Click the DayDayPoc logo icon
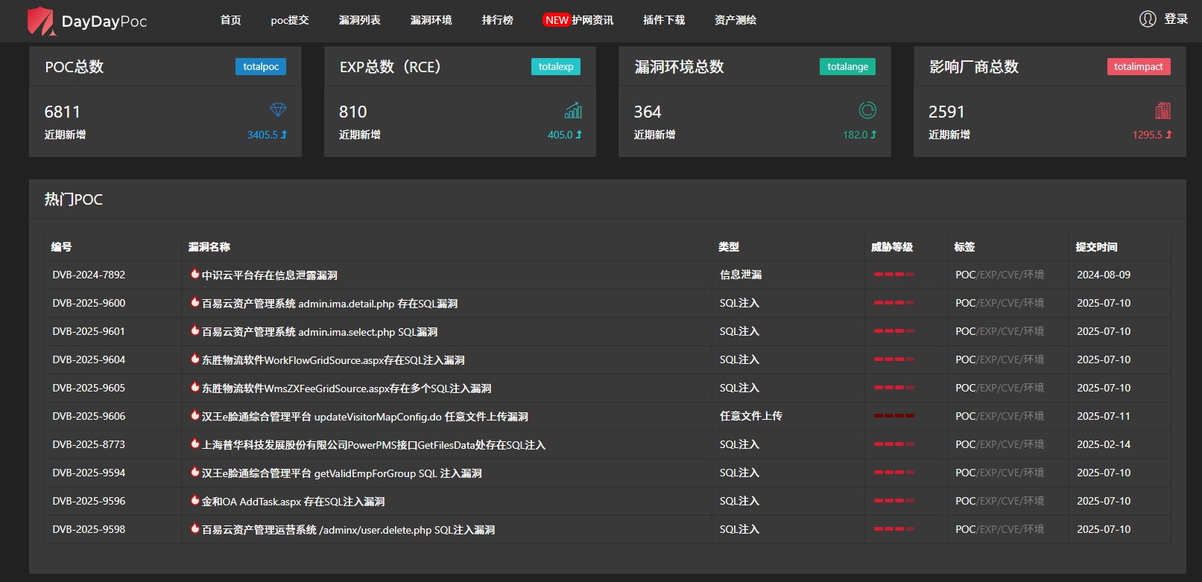The width and height of the screenshot is (1202, 582). pyautogui.click(x=41, y=21)
